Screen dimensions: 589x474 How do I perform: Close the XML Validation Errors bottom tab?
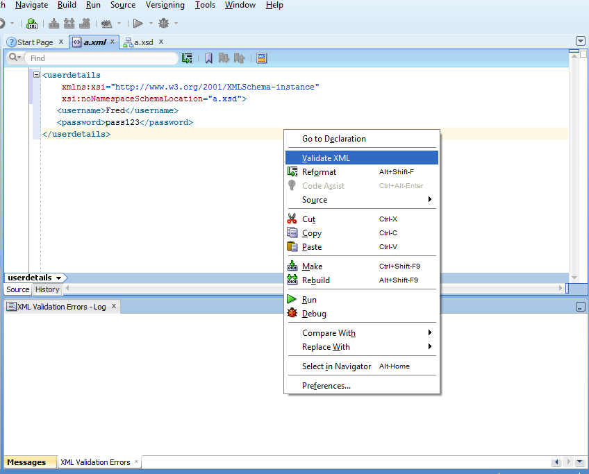point(136,462)
